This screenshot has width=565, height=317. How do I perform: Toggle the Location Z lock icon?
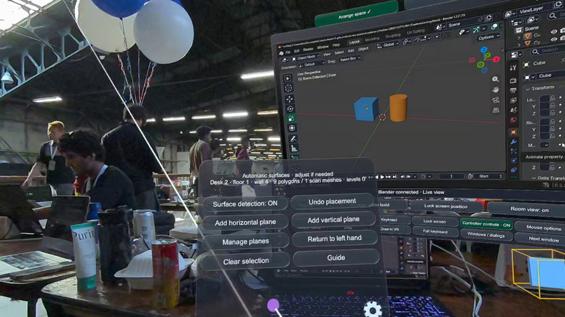coord(552,113)
